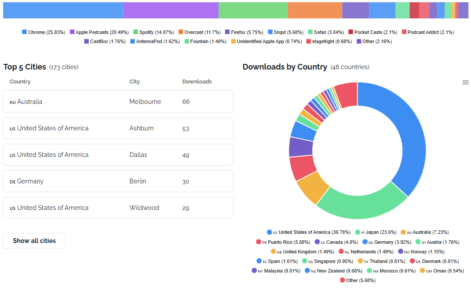Select the Dallas city row
Image resolution: width=471 pixels, height=289 pixels.
pos(118,155)
